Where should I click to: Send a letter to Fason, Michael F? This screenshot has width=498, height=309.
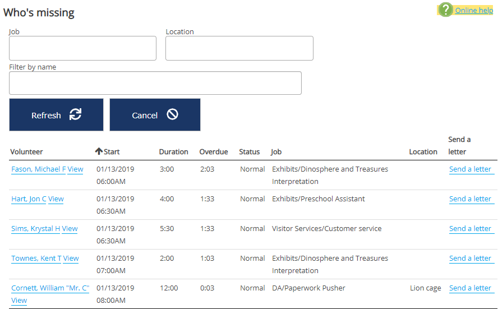click(470, 169)
